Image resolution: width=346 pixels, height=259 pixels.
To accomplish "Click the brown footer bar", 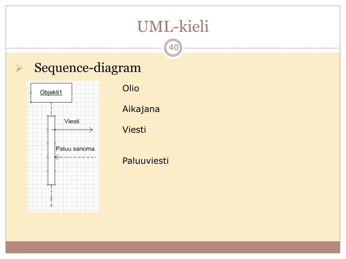I will coord(173,247).
